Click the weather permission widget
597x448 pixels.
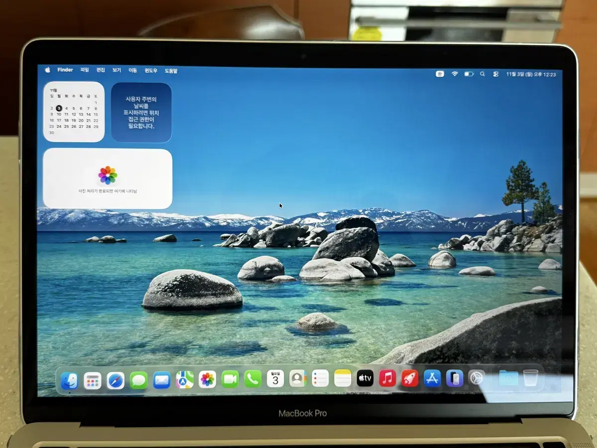tap(142, 112)
